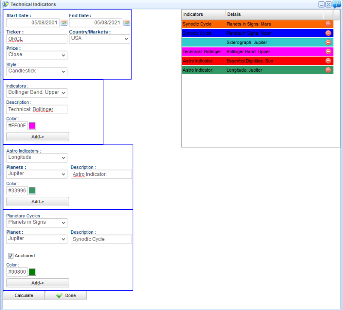Open the End Date calendar picker
343x310 pixels.
127,23
